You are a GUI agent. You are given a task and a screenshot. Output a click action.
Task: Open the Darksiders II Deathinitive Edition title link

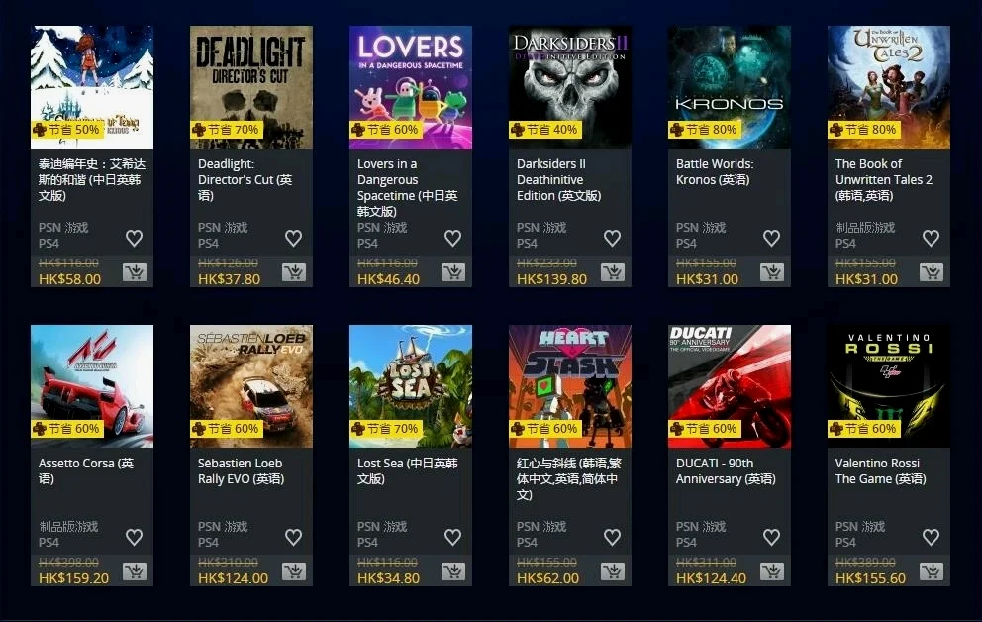point(558,180)
